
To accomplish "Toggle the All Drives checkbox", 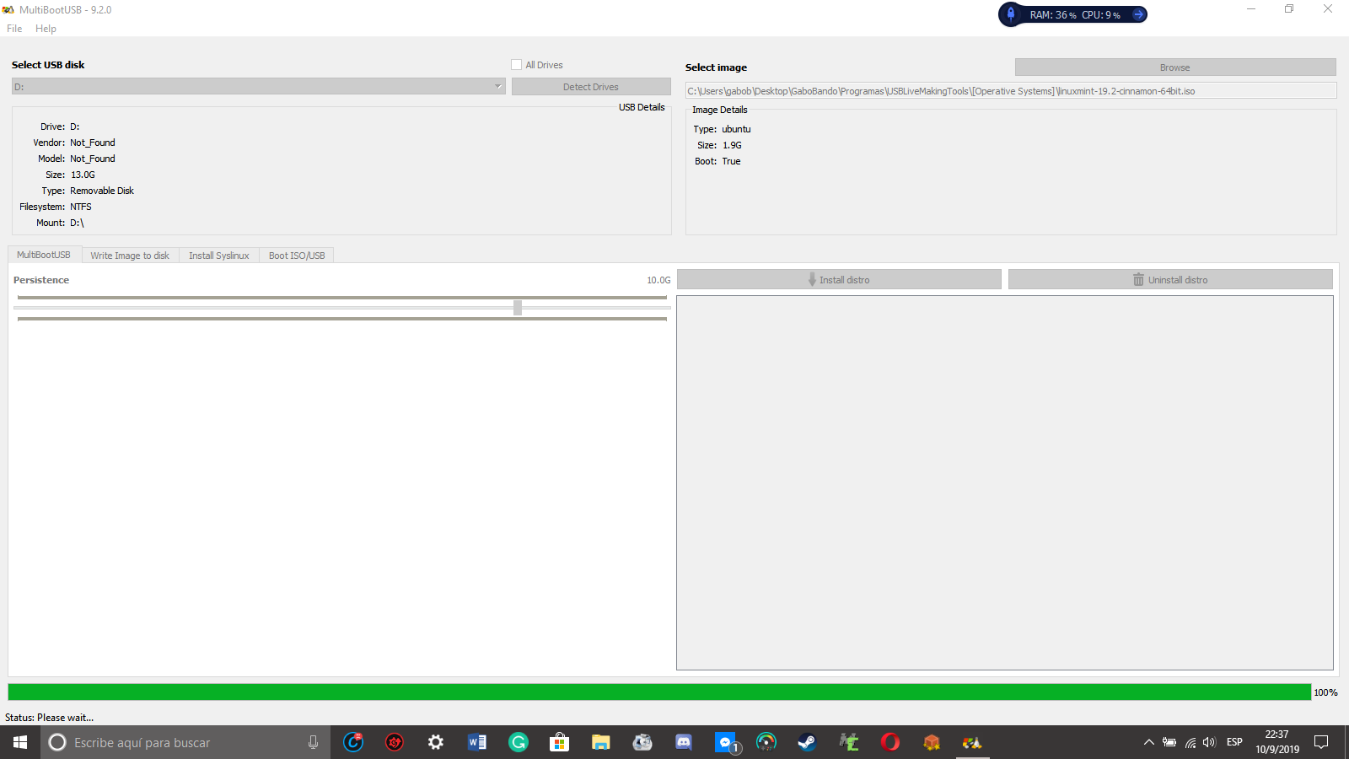I will (x=517, y=65).
